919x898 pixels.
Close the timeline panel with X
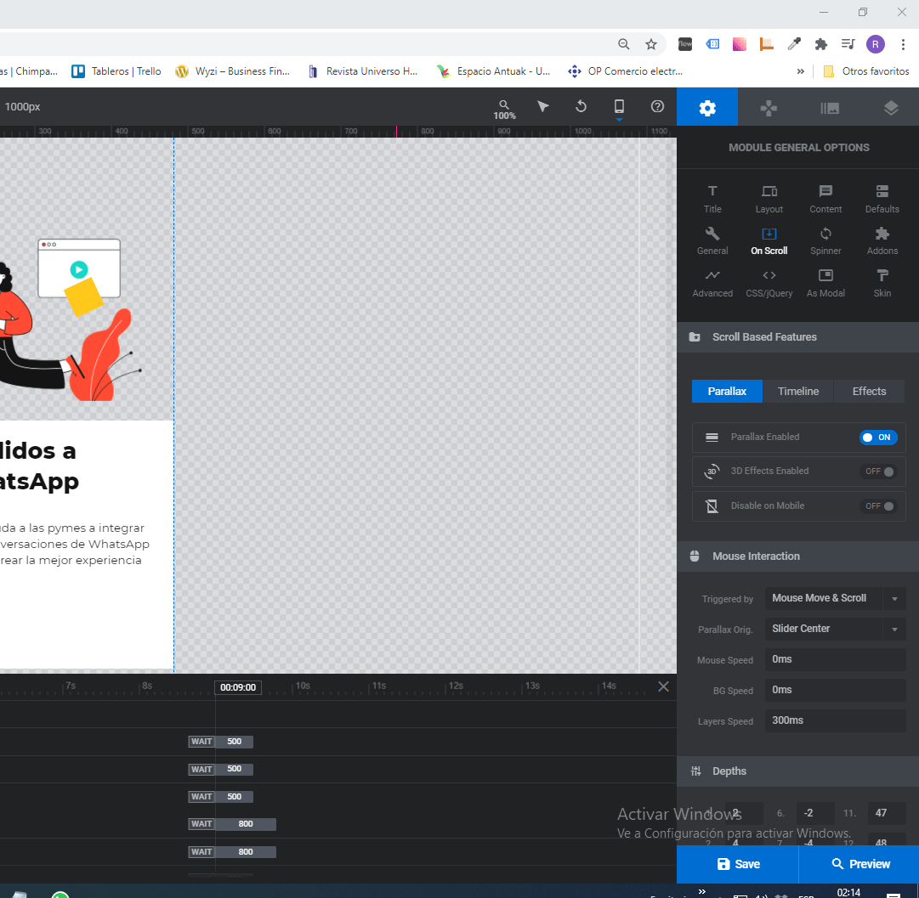pyautogui.click(x=663, y=686)
